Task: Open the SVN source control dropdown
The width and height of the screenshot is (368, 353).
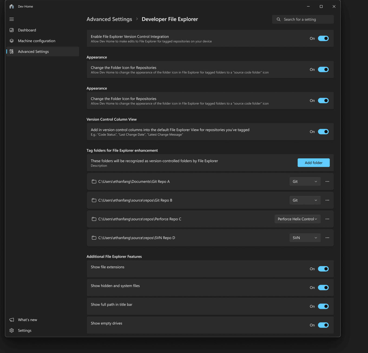Action: pyautogui.click(x=305, y=238)
